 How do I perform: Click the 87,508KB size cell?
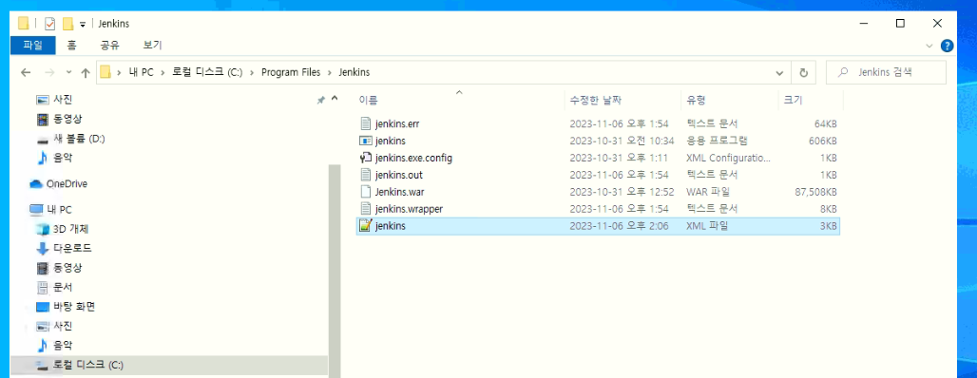[x=815, y=192]
